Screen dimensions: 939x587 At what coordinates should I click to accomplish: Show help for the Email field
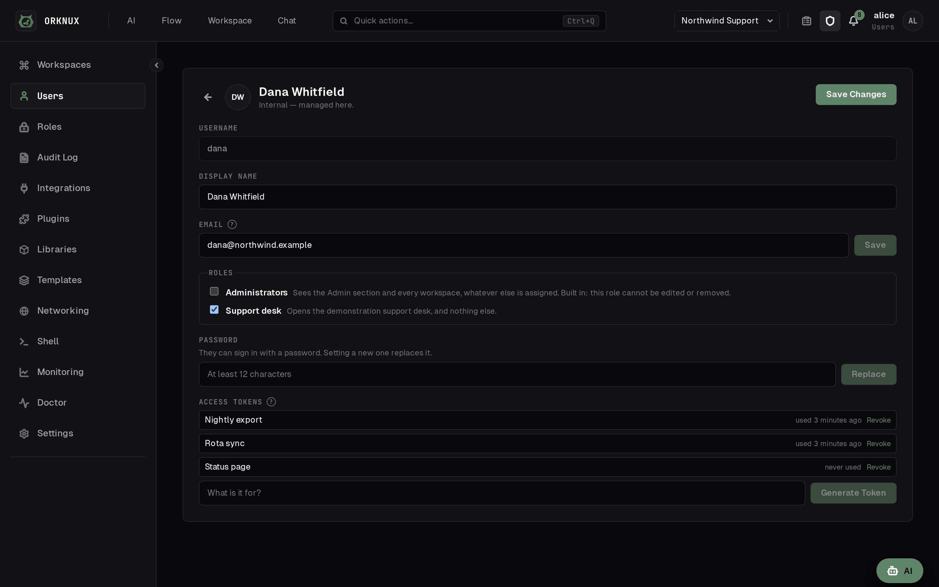(x=232, y=224)
